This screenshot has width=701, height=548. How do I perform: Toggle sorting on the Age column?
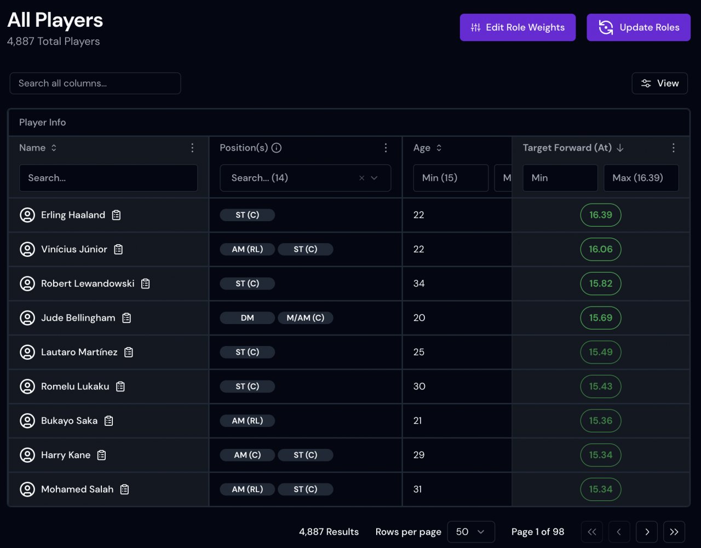[439, 148]
